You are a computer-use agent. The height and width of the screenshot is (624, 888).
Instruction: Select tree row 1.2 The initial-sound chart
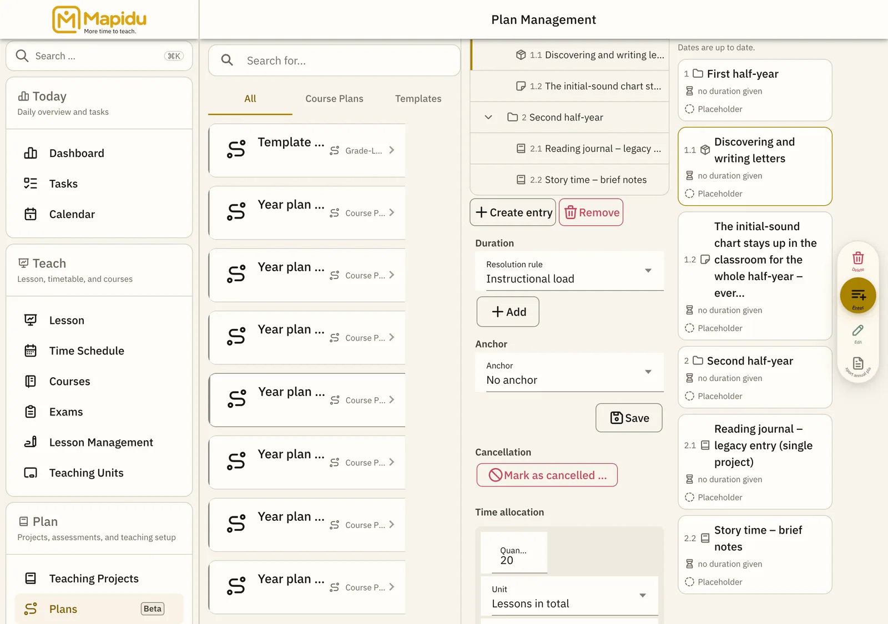570,86
